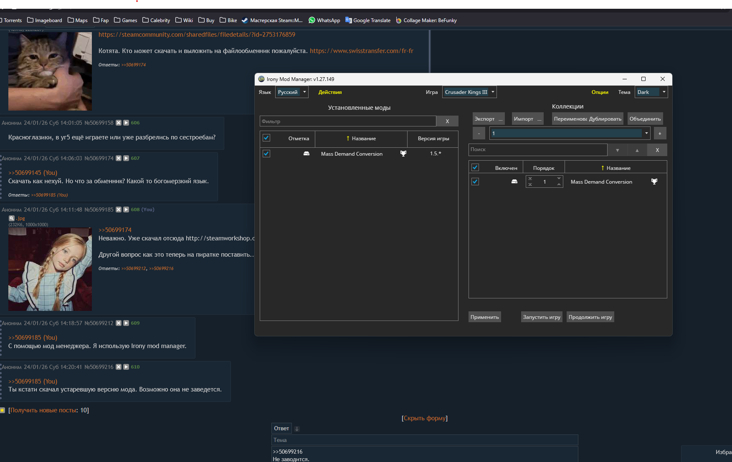Uncheck Mass Demand Conversion in installed mods list

266,154
